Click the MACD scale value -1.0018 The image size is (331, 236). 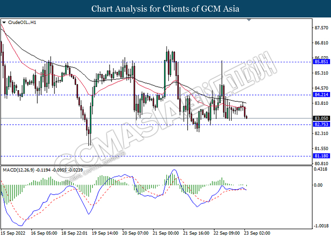click(x=321, y=226)
